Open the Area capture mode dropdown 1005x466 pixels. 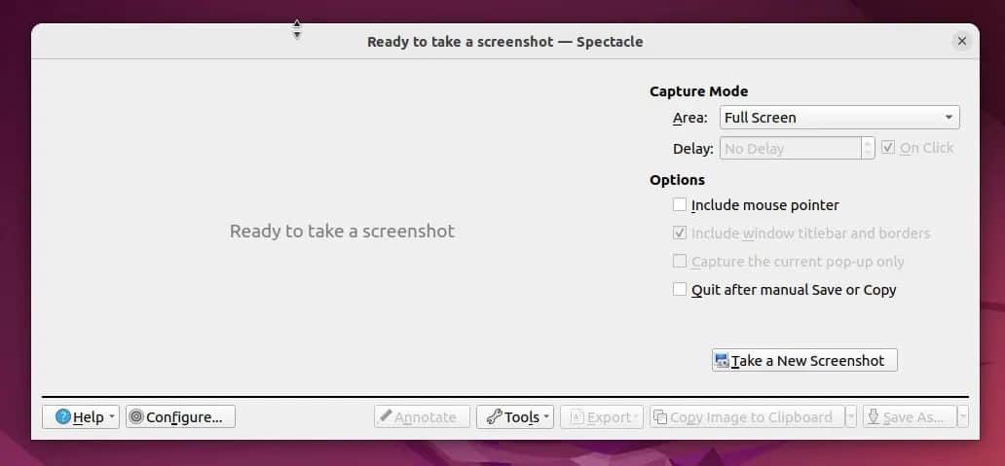pyautogui.click(x=839, y=118)
